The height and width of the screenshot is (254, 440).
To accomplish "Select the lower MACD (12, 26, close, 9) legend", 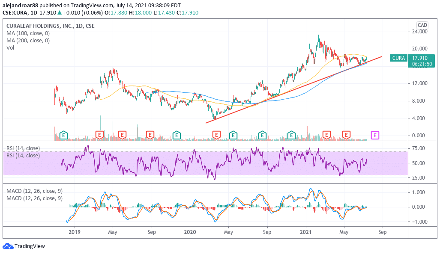I will click(x=35, y=198).
